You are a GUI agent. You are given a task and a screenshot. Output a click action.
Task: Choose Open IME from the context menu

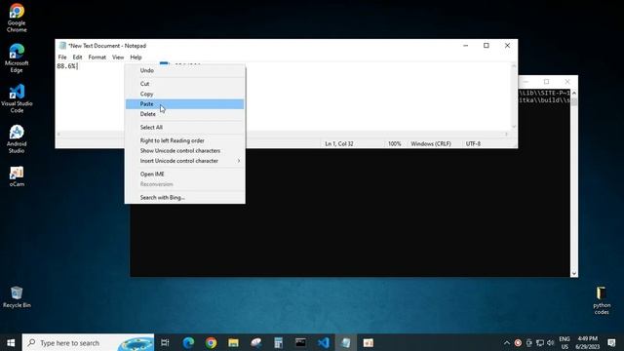click(x=184, y=174)
